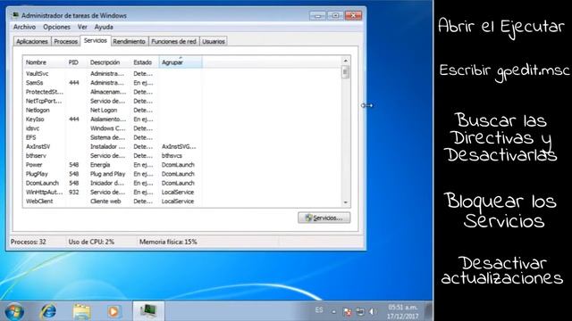Click the services list scrollbar thumb
Image resolution: width=572 pixels, height=321 pixels.
[345, 71]
